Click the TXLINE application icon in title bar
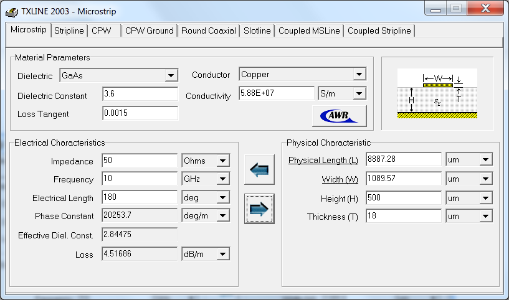This screenshot has width=509, height=300. coord(12,12)
